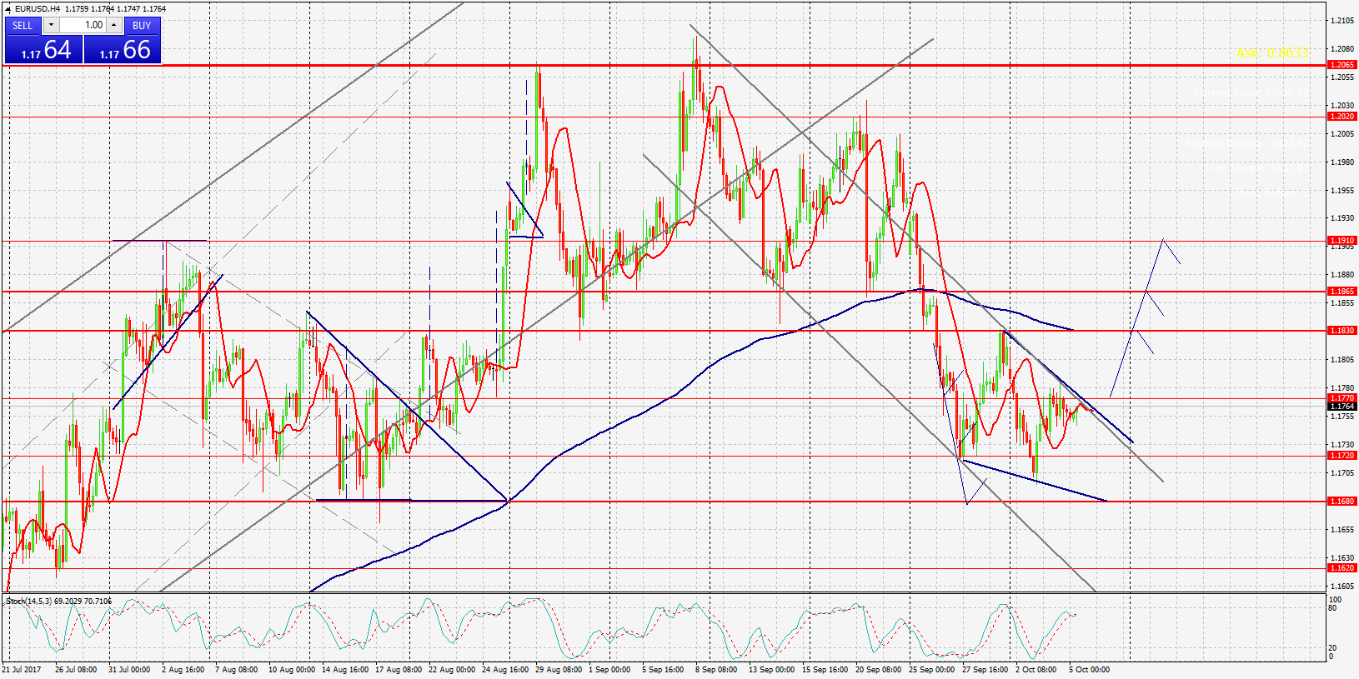1359x679 pixels.
Task: Click the 1.00 lot volume field
Action: click(x=83, y=25)
